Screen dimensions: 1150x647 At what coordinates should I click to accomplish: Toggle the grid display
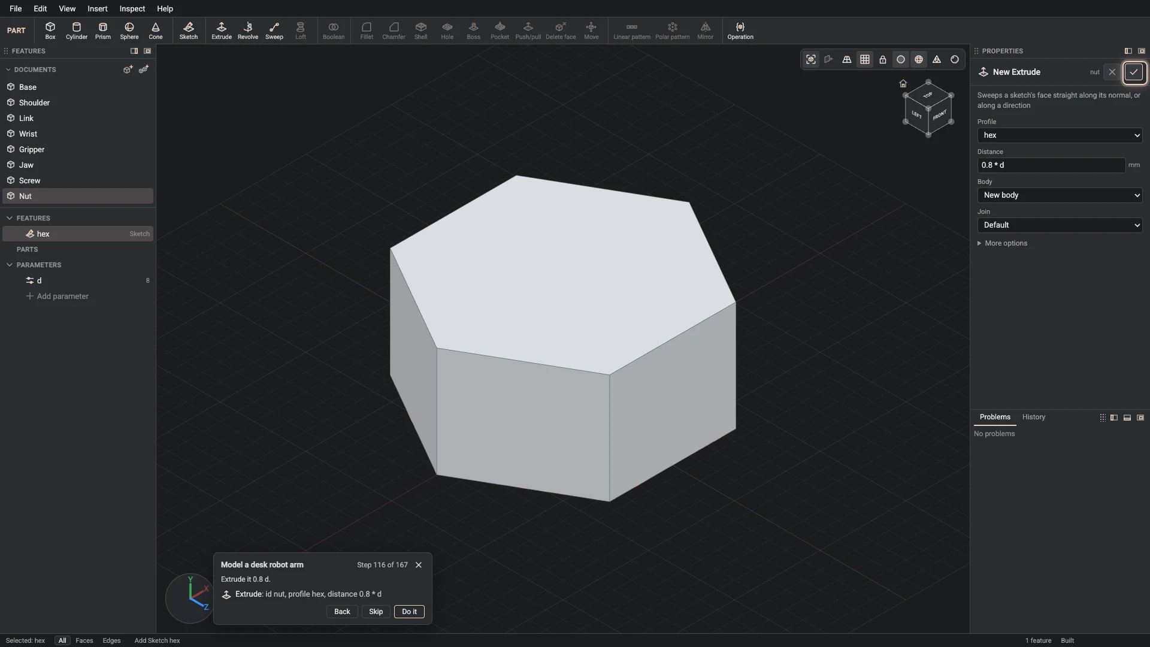click(x=865, y=59)
